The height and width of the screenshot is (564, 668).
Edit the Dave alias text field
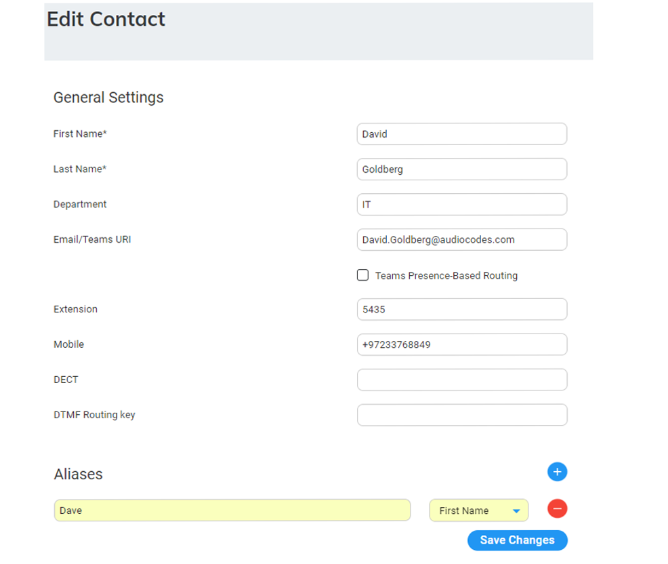[232, 510]
